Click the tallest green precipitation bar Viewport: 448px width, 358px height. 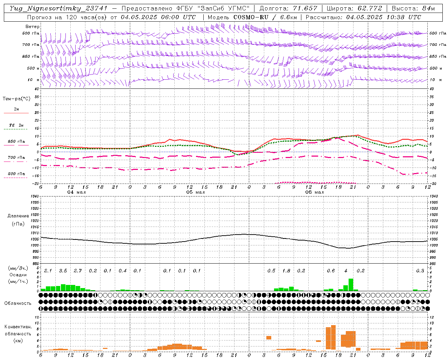pos(351,285)
